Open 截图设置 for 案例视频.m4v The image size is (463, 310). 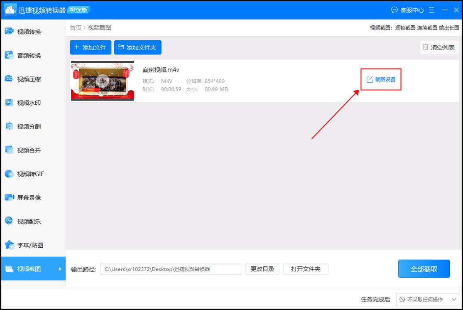[x=381, y=79]
